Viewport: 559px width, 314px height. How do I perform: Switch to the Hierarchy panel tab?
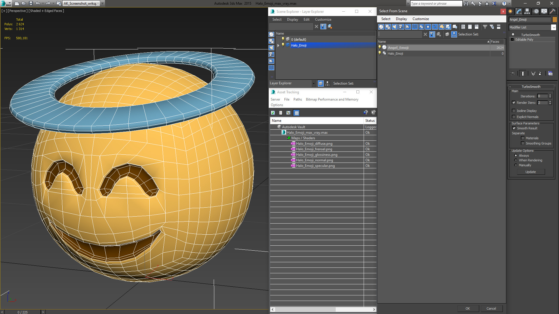pyautogui.click(x=527, y=11)
